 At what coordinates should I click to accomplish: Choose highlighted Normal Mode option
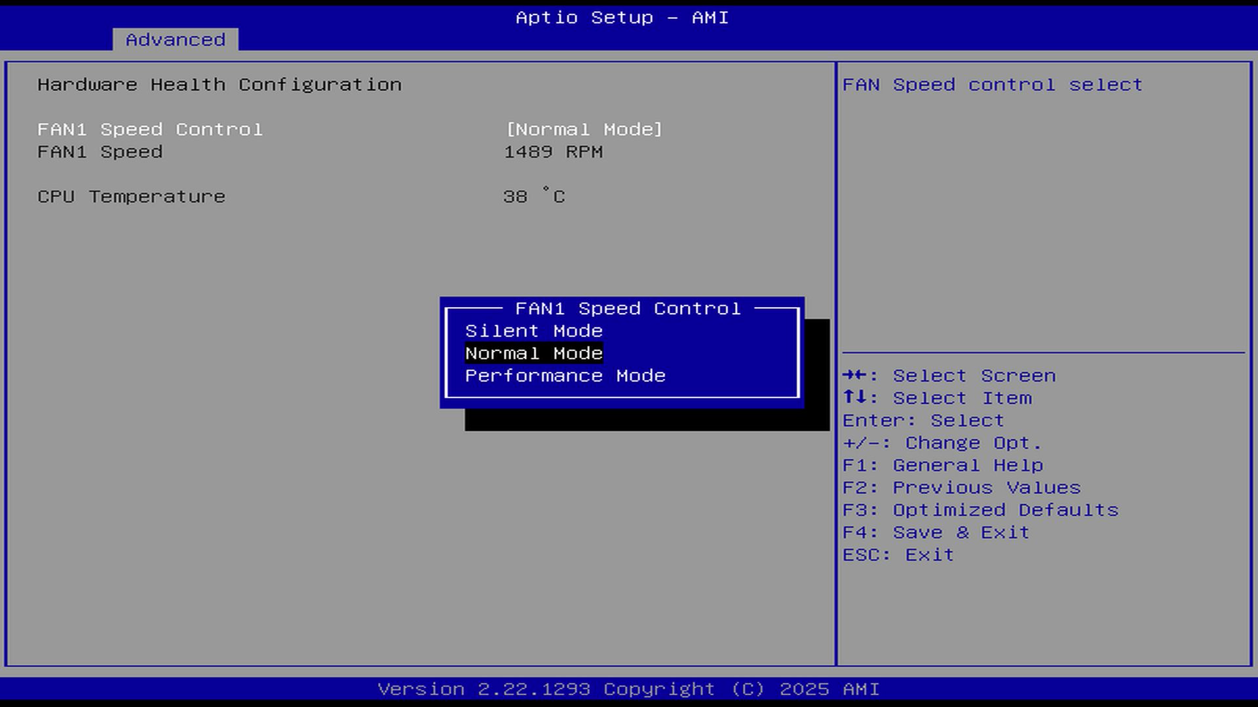533,353
